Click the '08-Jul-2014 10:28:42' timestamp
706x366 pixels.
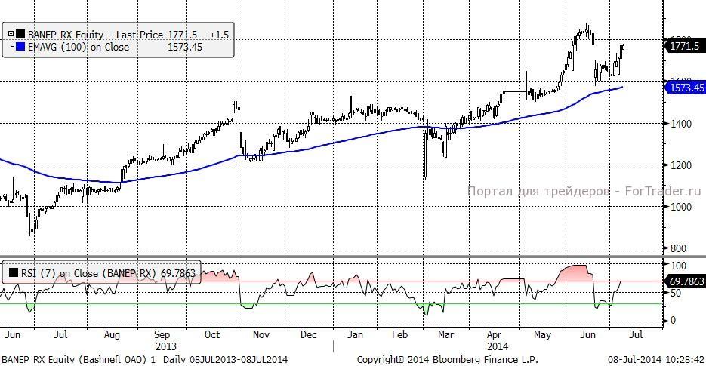pos(656,360)
